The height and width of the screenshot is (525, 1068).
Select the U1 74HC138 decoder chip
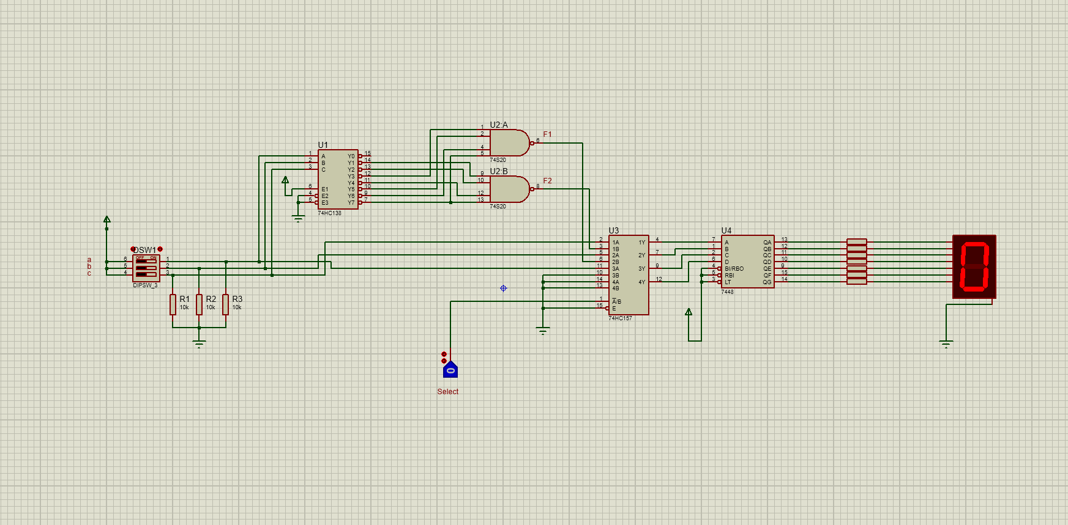pos(338,179)
